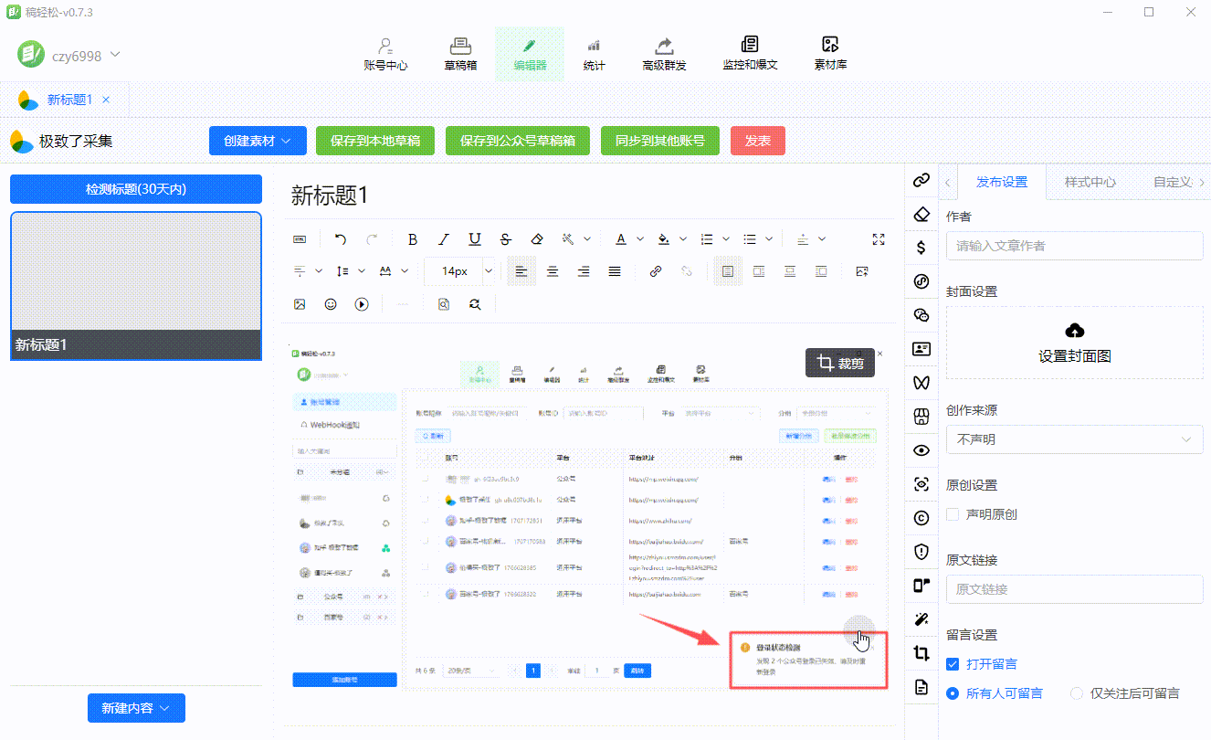
Task: Click the 保存到本地草稿 button
Action: click(375, 141)
